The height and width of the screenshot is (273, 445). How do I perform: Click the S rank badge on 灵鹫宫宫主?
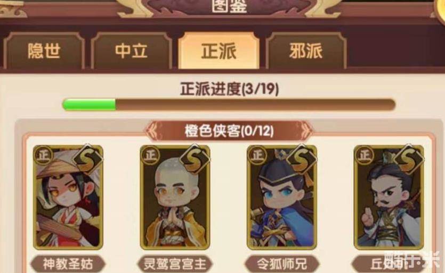[x=195, y=159]
